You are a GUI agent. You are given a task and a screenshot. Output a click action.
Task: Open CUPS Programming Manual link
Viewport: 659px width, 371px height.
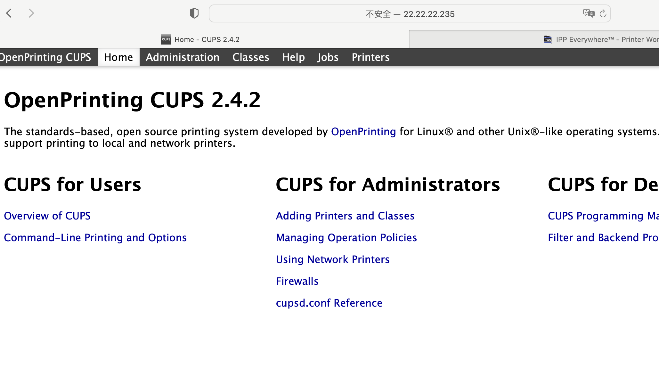pos(603,216)
